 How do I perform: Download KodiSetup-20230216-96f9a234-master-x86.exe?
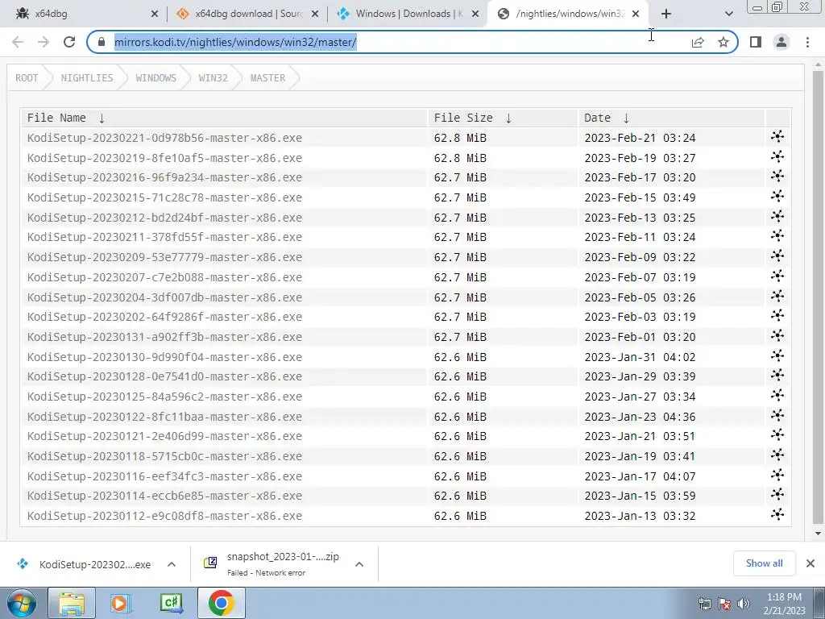click(x=164, y=177)
